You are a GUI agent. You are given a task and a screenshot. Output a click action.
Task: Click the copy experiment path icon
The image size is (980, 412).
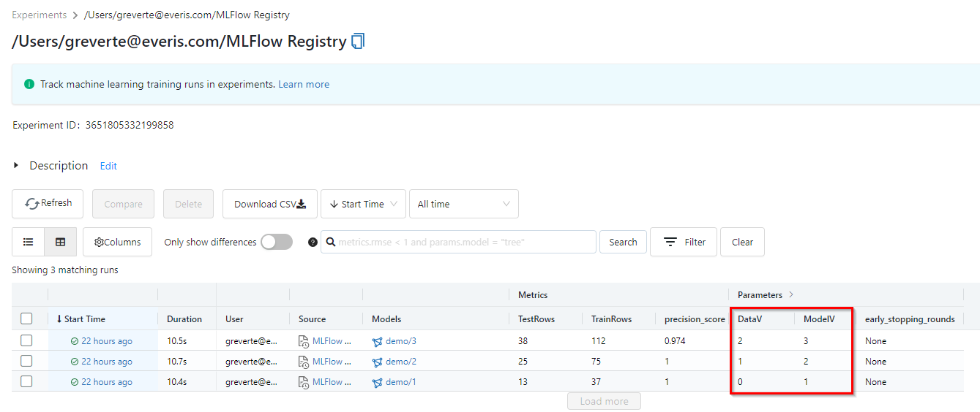[358, 42]
